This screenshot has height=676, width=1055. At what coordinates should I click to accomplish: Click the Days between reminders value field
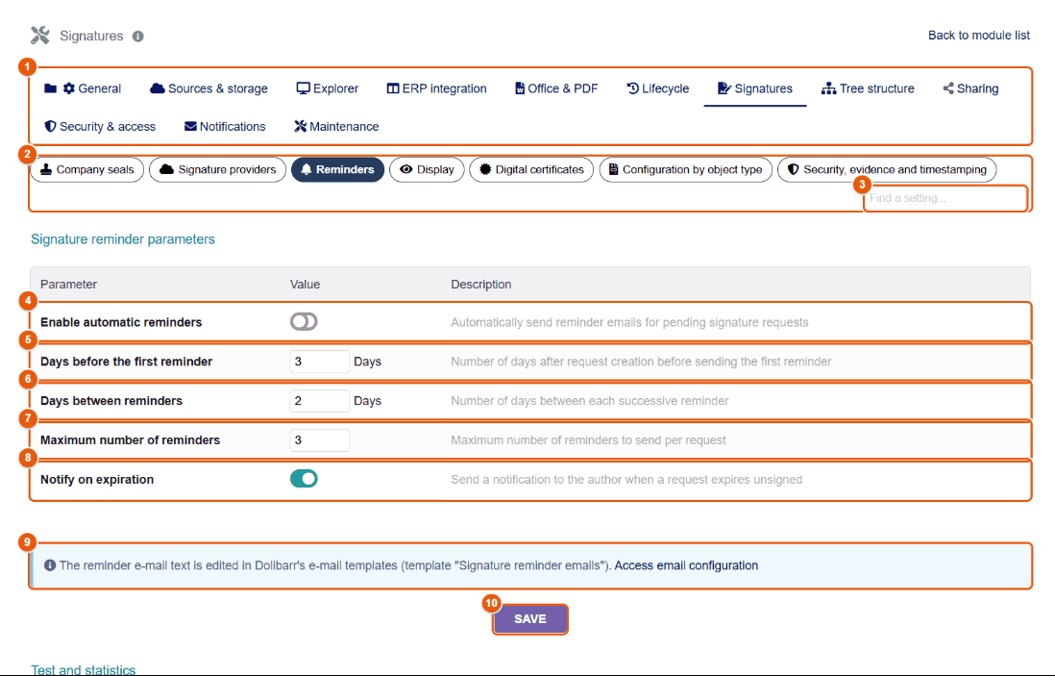pyautogui.click(x=320, y=401)
